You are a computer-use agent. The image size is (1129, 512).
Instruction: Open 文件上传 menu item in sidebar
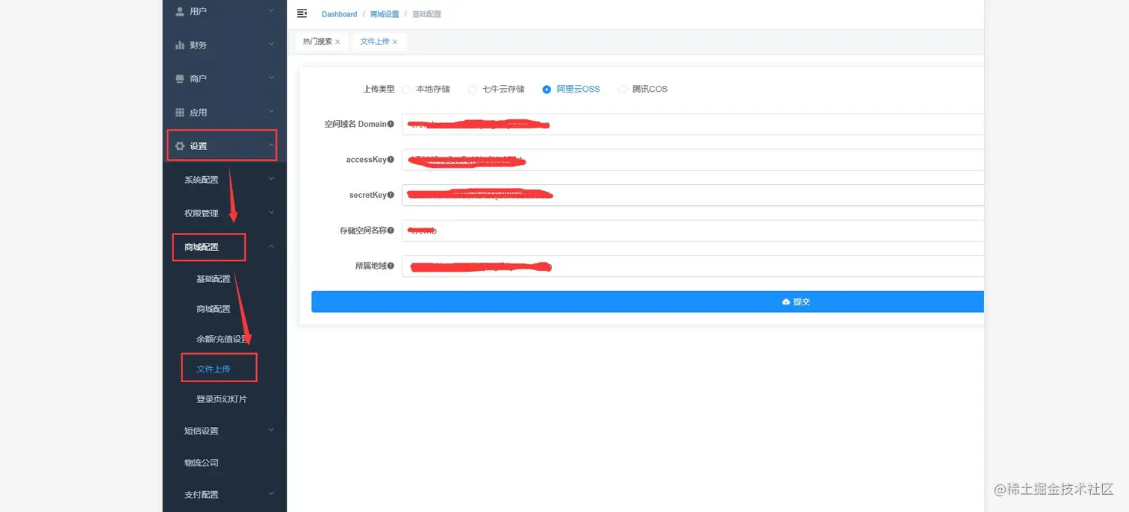click(214, 369)
